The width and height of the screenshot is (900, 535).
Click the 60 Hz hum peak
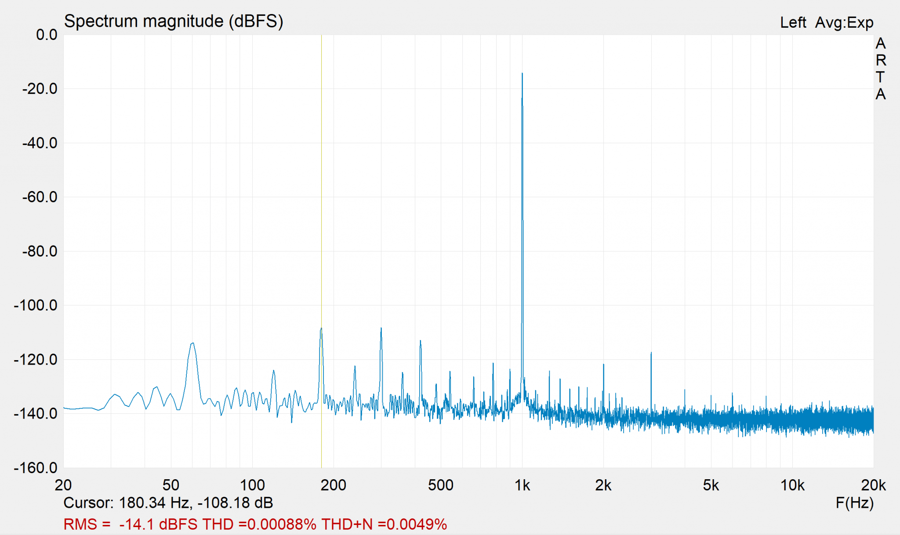tap(192, 344)
